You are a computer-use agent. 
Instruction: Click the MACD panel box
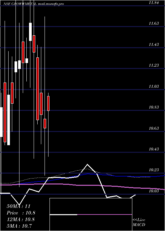pyautogui.click(x=91, y=214)
